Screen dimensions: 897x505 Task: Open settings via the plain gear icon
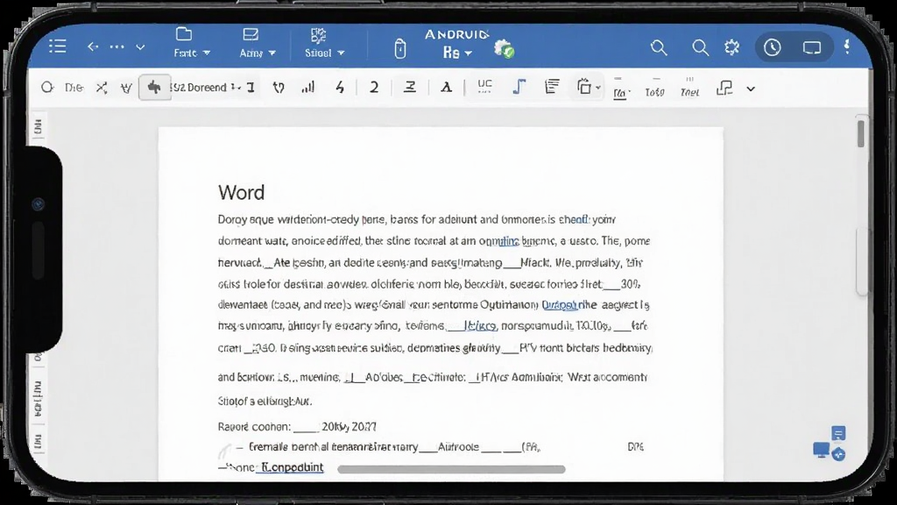click(x=731, y=47)
